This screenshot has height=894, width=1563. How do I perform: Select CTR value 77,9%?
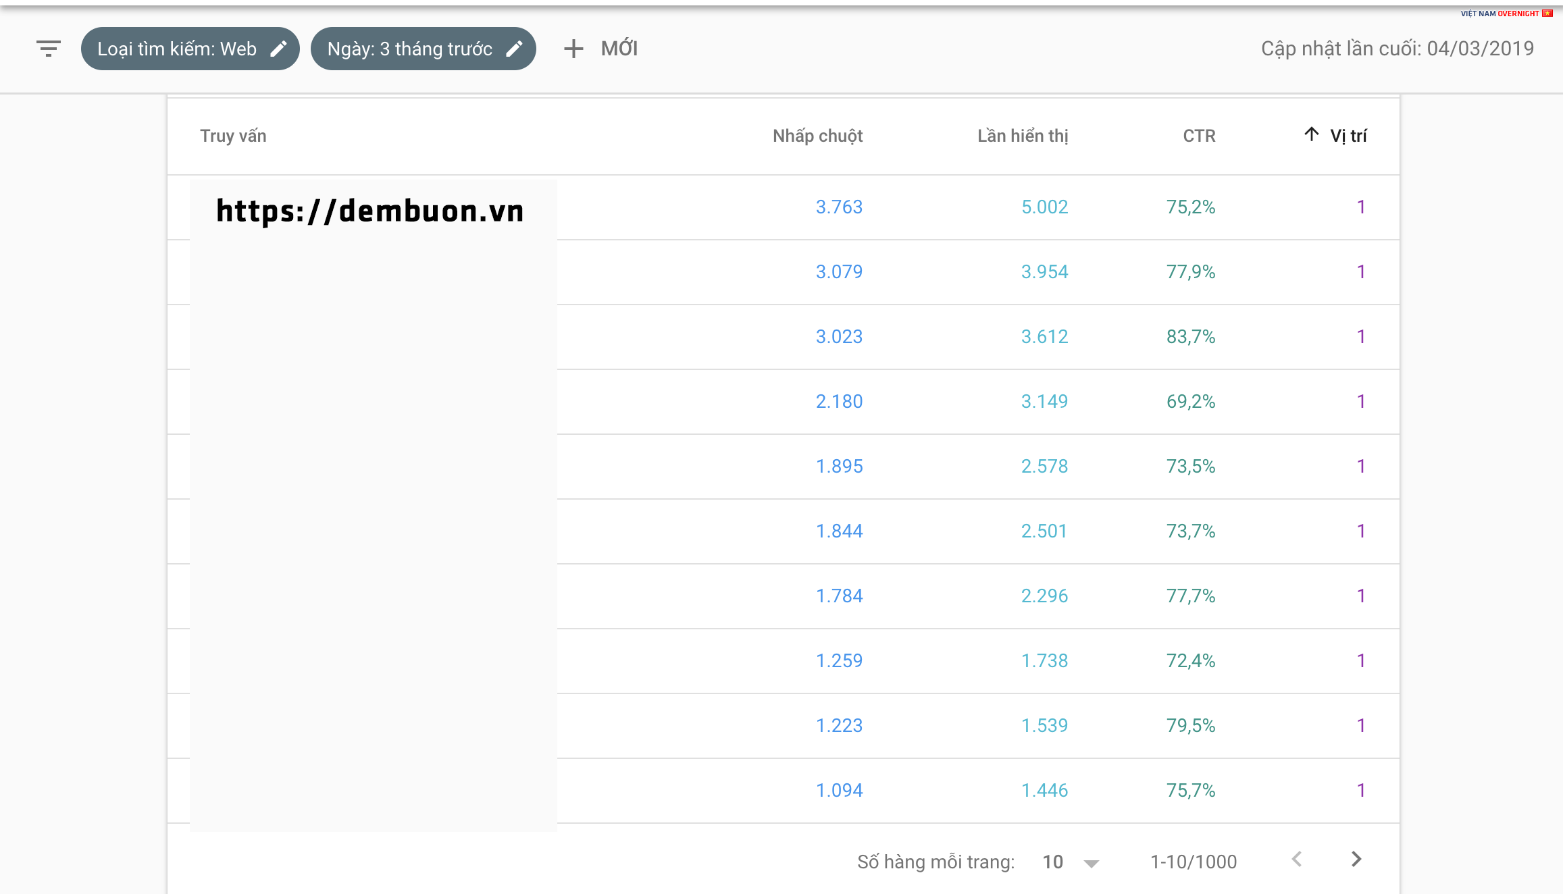coord(1191,271)
